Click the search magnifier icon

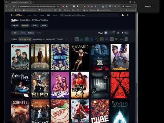[x=62, y=15]
